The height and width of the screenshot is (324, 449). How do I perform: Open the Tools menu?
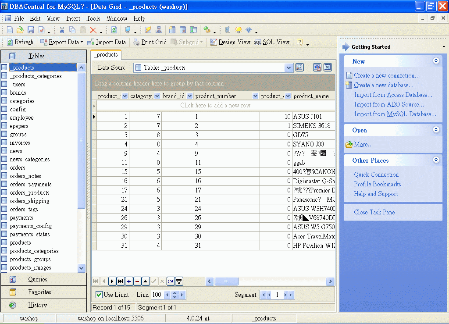(93, 18)
